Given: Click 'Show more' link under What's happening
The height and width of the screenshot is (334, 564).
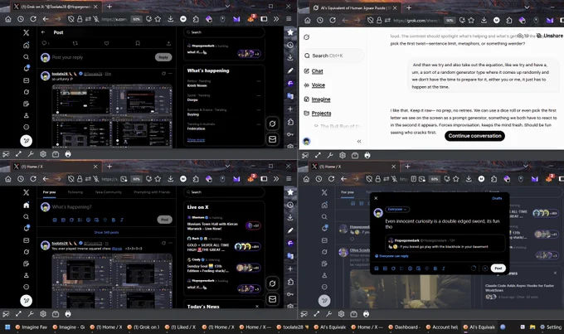Looking at the screenshot, I should click(x=196, y=140).
